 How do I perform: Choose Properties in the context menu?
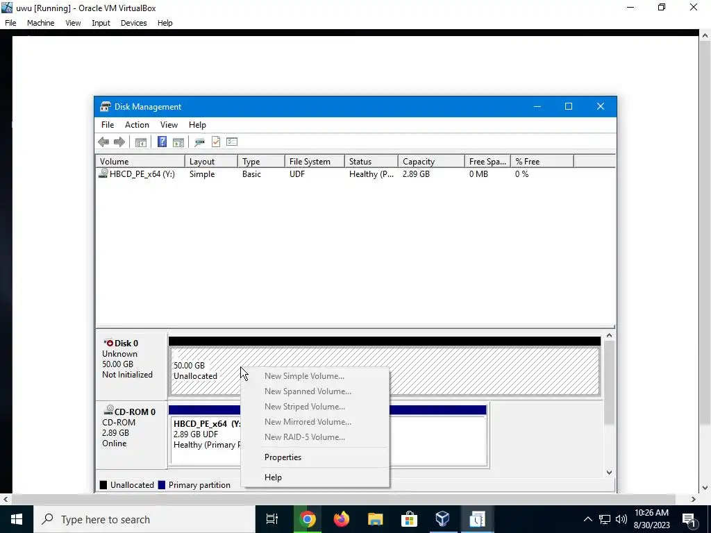pyautogui.click(x=315, y=457)
